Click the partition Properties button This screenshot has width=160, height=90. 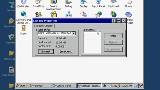[113, 49]
